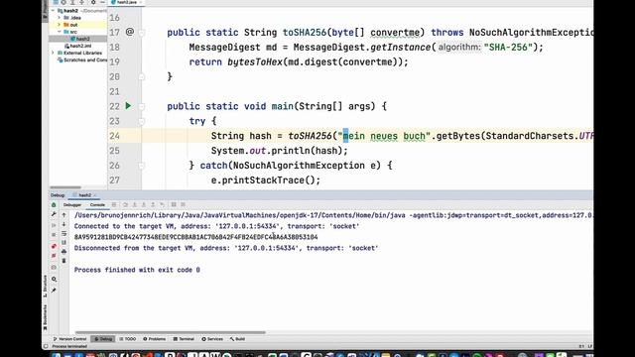Switch to the Debugger tab
Viewport: 635px width, 357px height.
72,205
